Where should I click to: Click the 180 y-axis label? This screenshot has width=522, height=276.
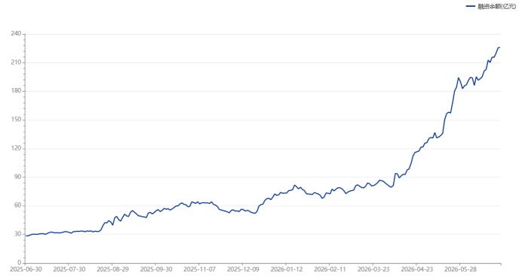tap(16, 91)
